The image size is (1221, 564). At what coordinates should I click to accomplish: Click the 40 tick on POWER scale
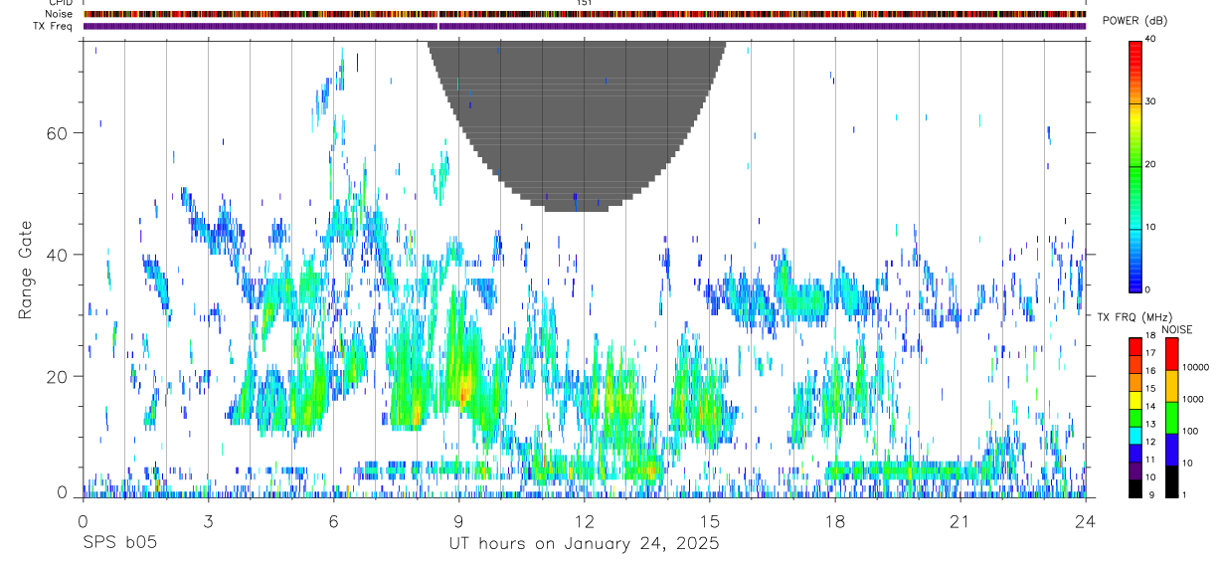click(x=1151, y=39)
